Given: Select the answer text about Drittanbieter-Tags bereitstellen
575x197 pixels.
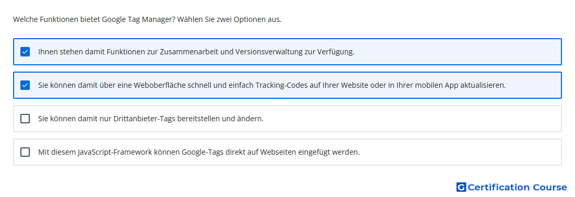Looking at the screenshot, I should pyautogui.click(x=151, y=119).
